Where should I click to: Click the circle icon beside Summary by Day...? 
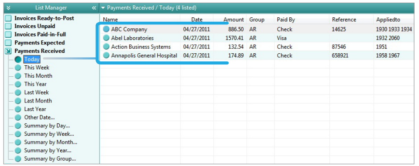18,126
